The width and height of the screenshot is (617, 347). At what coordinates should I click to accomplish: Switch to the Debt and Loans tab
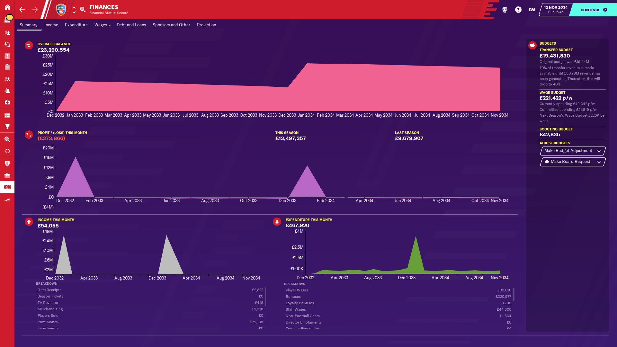point(131,25)
